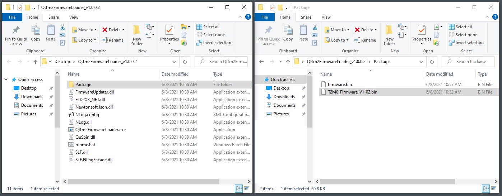Open Pictures in left window sidebar
This screenshot has height=196, width=502.
[x=29, y=114]
